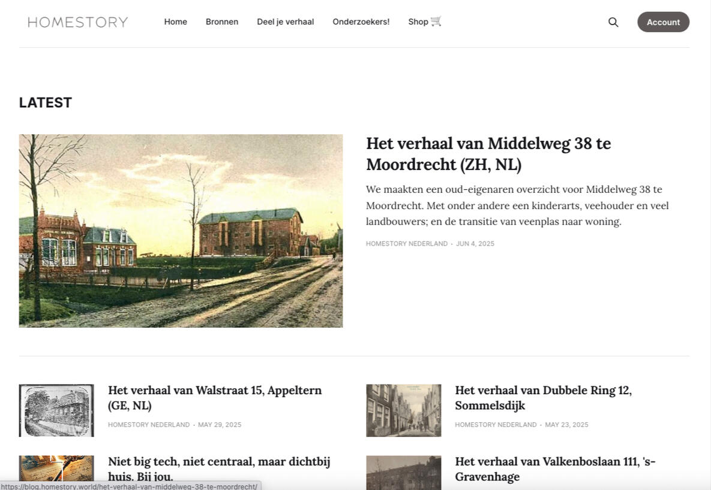The height and width of the screenshot is (490, 711).
Task: Click the shopping cart icon beside Shop
Action: click(x=436, y=22)
